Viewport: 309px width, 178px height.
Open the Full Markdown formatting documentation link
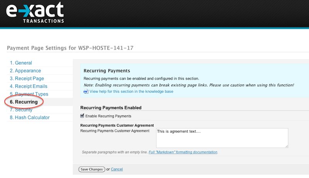183,152
